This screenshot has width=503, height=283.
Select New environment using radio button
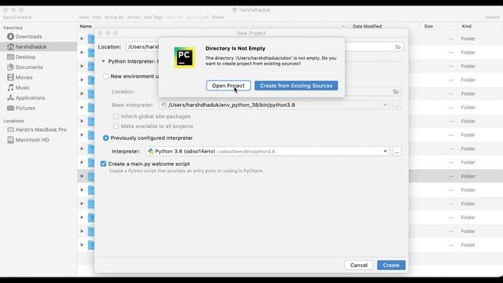pos(105,76)
